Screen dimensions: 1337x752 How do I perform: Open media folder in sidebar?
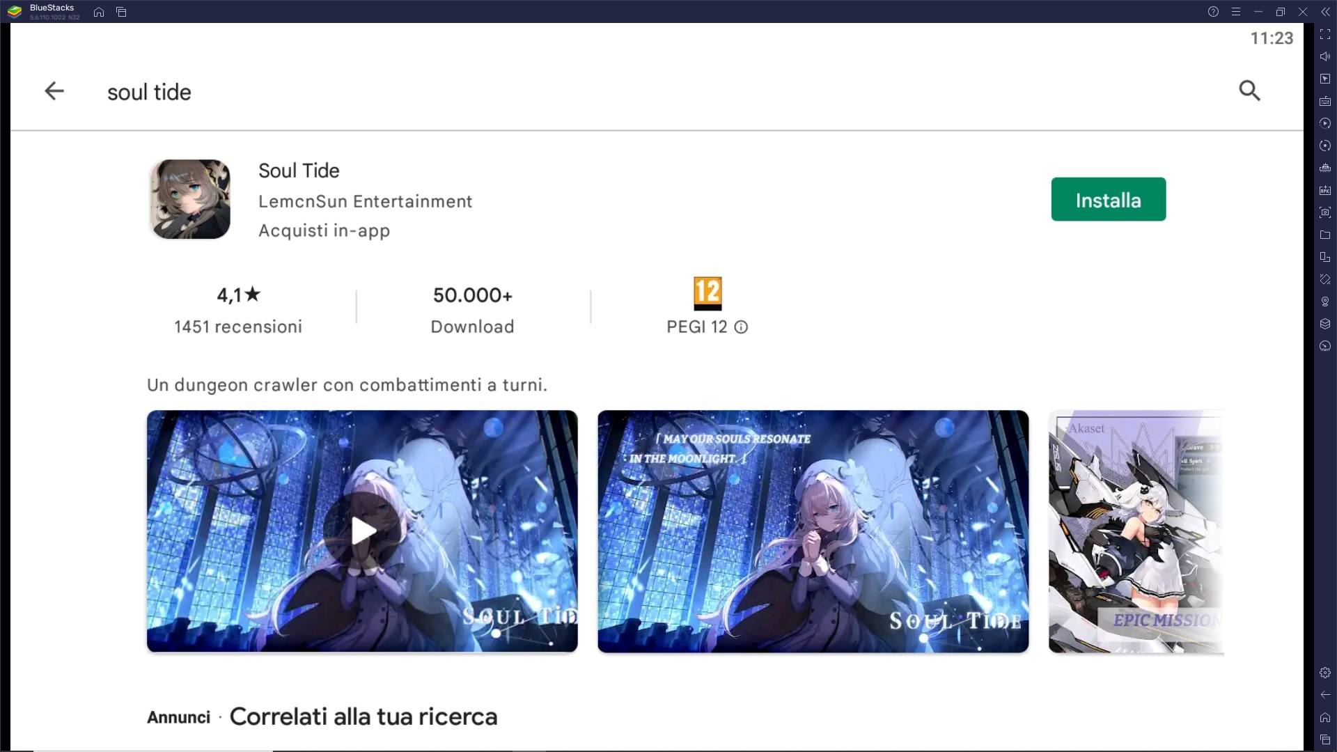[x=1325, y=235]
